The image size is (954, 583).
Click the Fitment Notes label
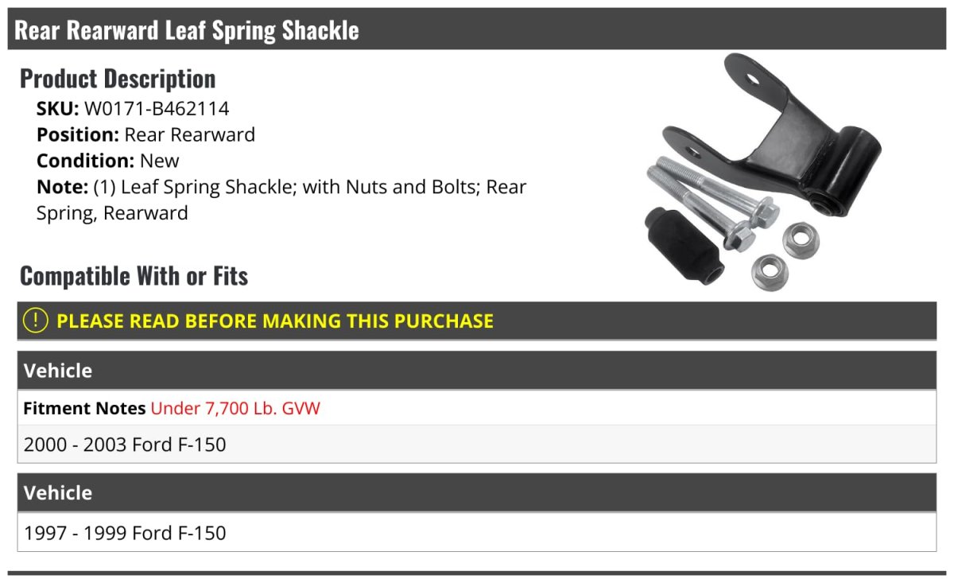[84, 409]
